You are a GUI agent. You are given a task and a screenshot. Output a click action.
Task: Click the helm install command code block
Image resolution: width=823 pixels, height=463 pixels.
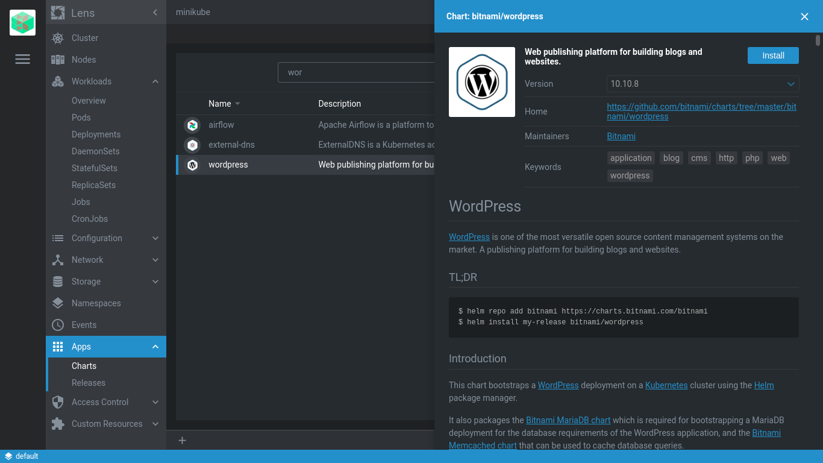(624, 317)
